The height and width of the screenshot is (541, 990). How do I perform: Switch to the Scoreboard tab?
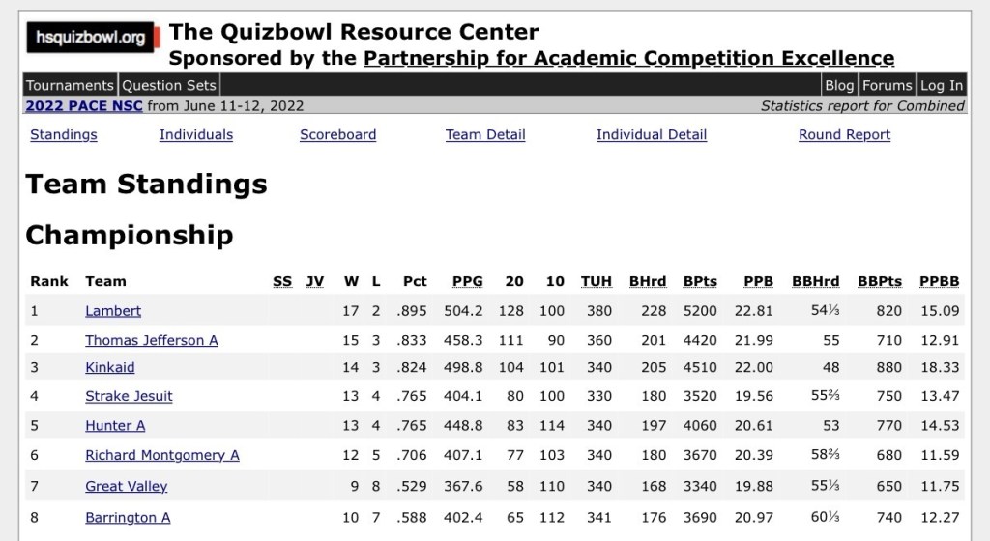[337, 135]
